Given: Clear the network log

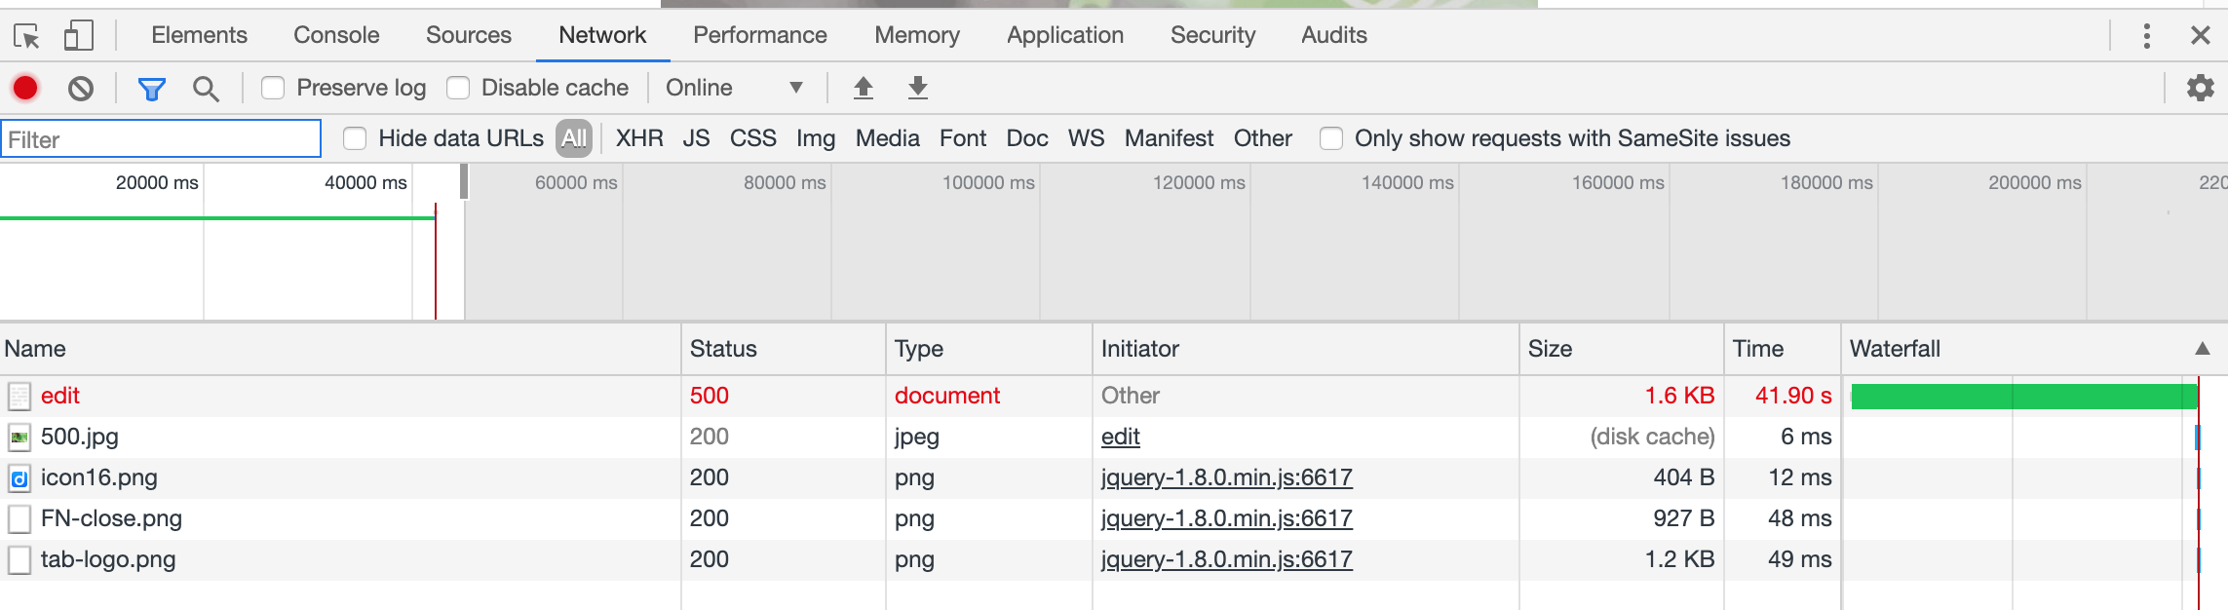Looking at the screenshot, I should [81, 89].
